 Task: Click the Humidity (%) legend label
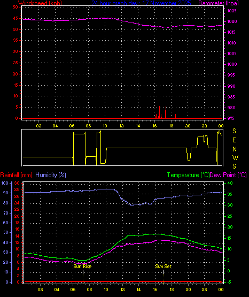51,175
